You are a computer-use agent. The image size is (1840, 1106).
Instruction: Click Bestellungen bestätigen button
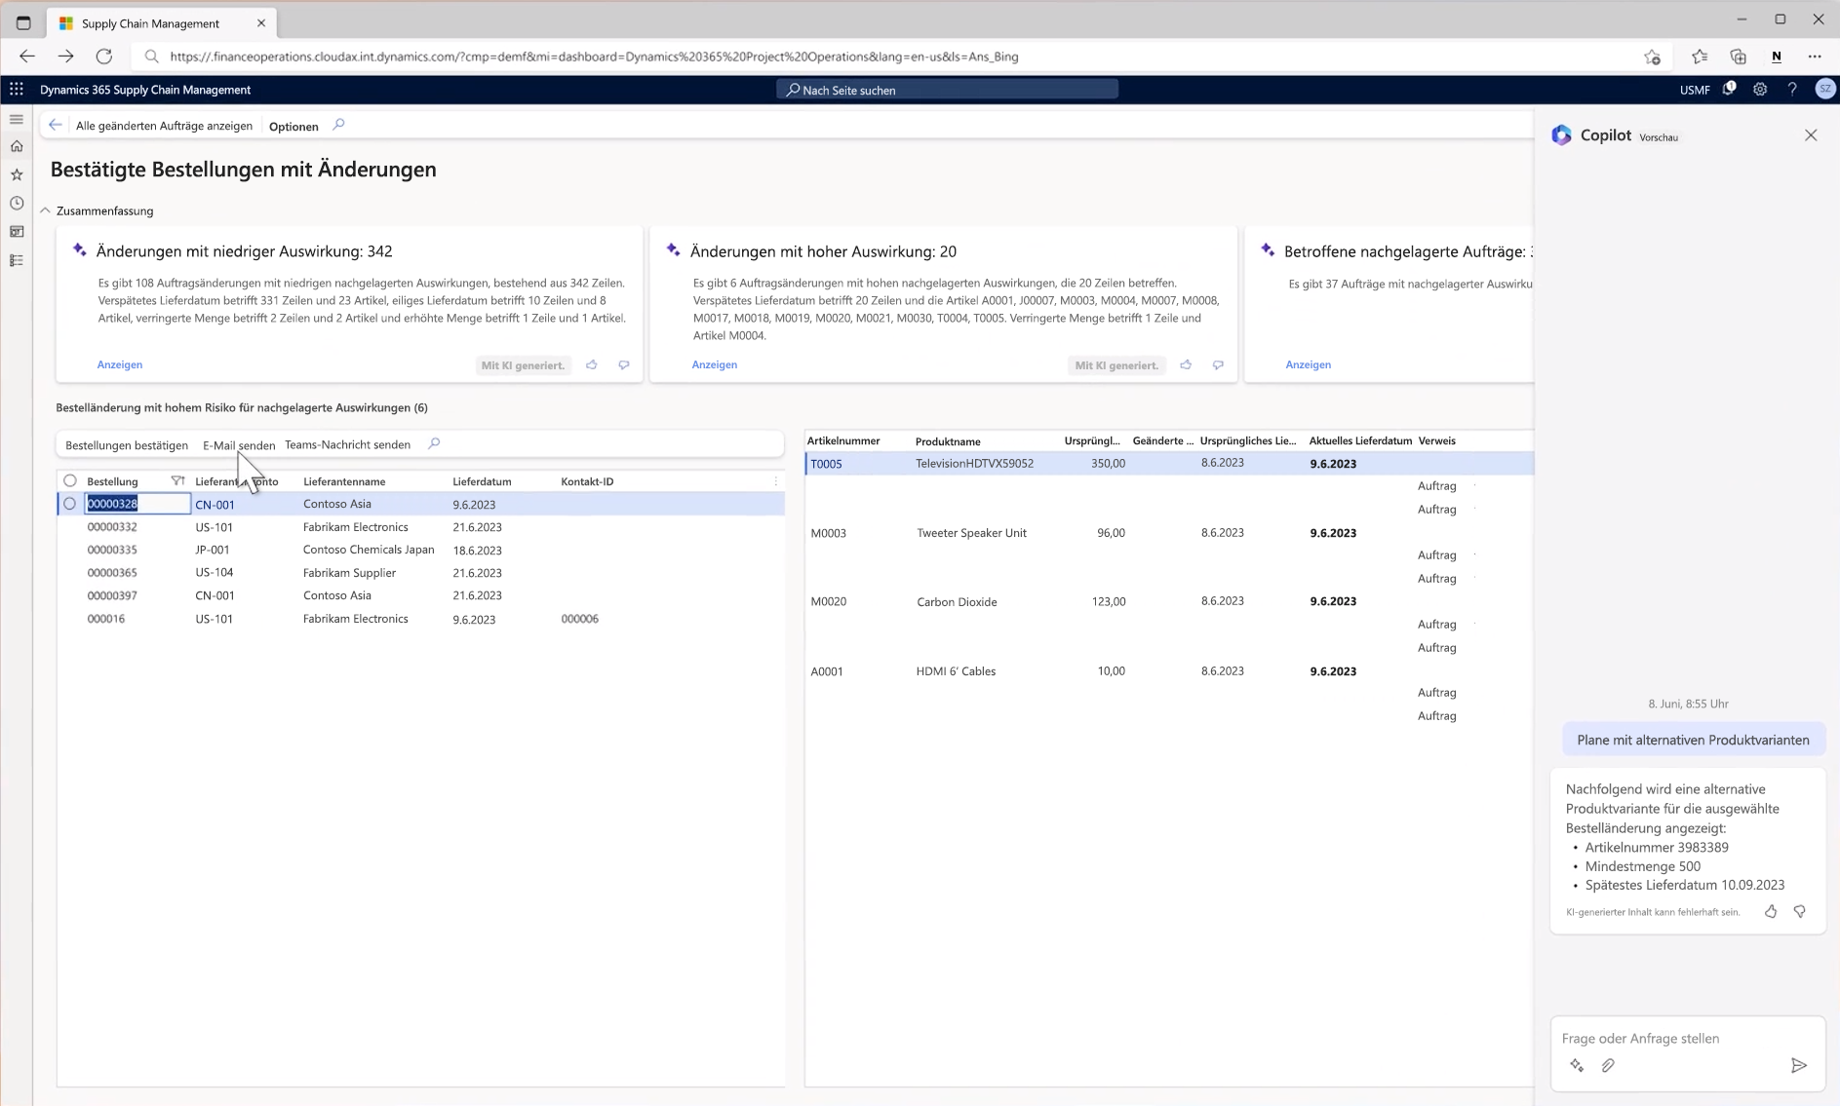[x=127, y=445]
